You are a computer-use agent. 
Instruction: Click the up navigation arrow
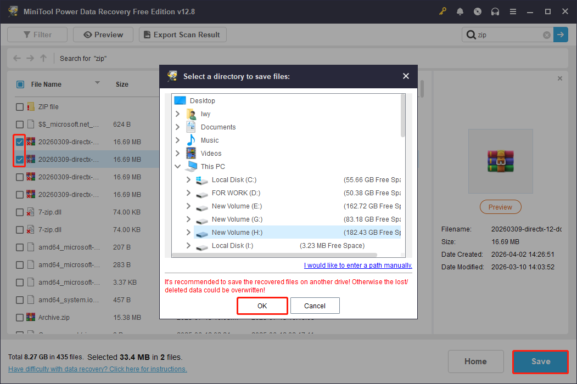point(43,58)
